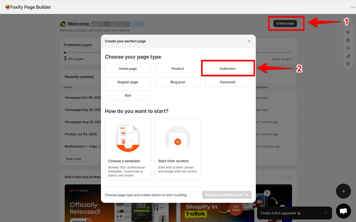This screenshot has height=222, width=356.
Task: Choose the 'Choose a template' card
Action: click(128, 149)
